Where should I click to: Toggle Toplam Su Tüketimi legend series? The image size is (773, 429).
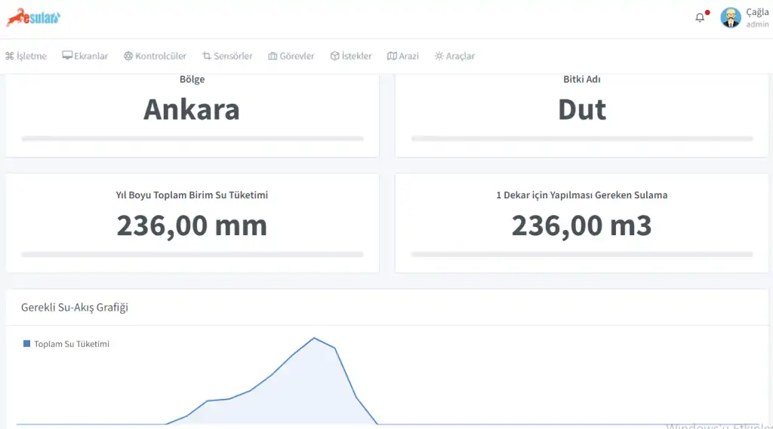(x=72, y=344)
